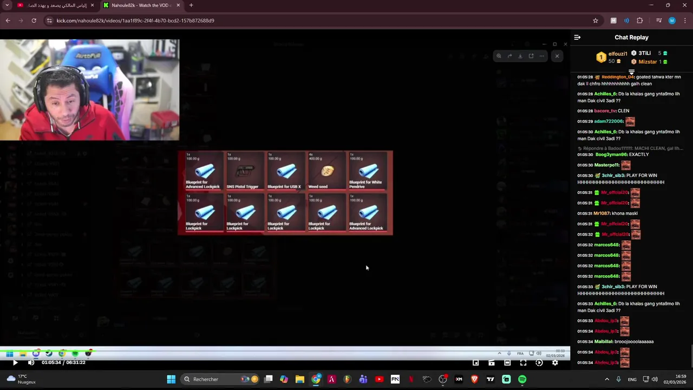Click the 'Répondre à Badou11111' reply reference

point(630,148)
